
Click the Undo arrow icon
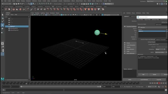pyautogui.click(x=20, y=4)
